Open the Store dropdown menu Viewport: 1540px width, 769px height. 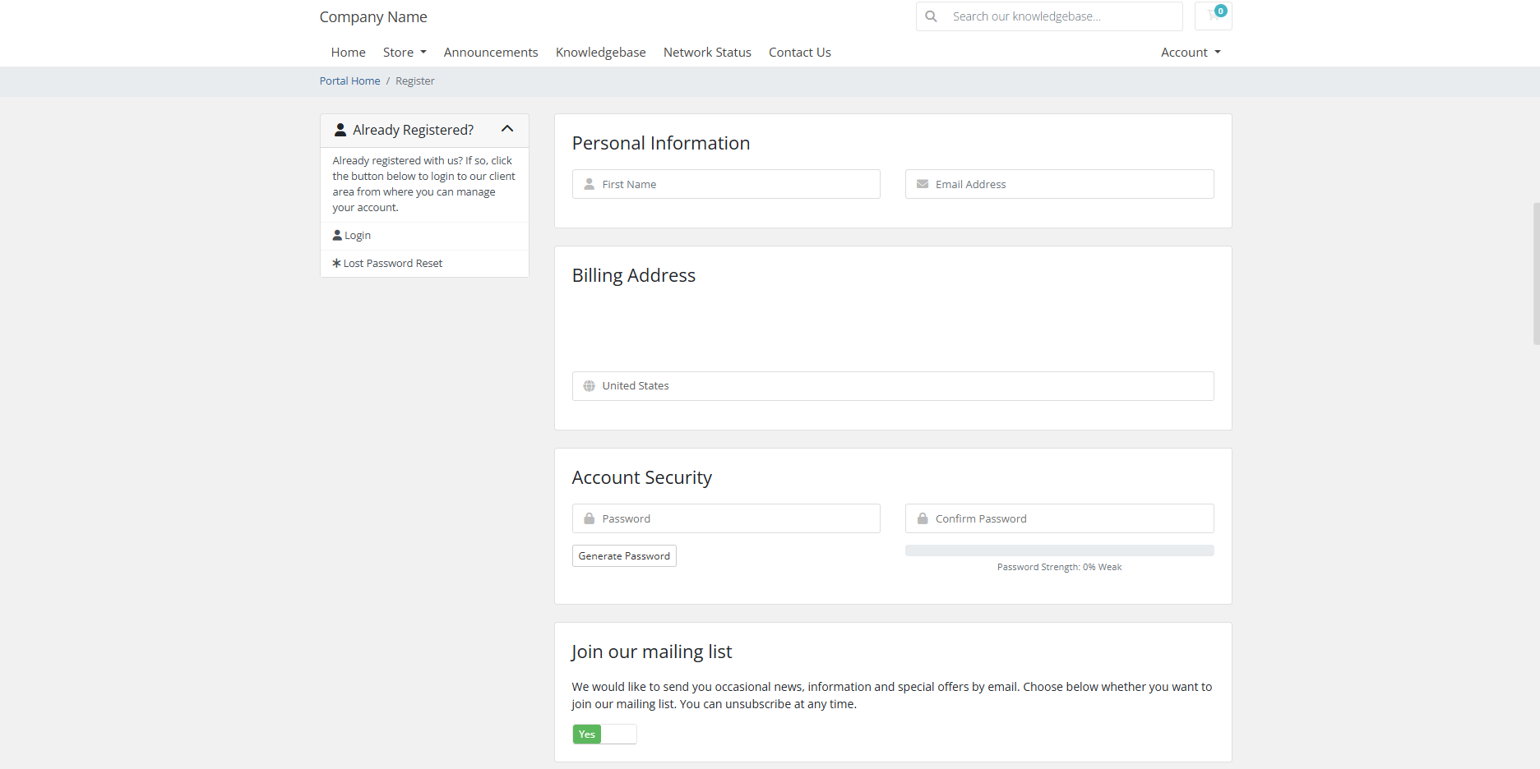click(x=404, y=52)
